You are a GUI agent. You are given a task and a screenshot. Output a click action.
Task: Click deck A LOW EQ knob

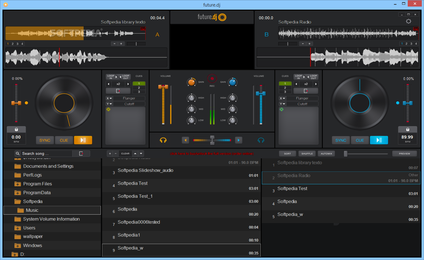point(191,120)
